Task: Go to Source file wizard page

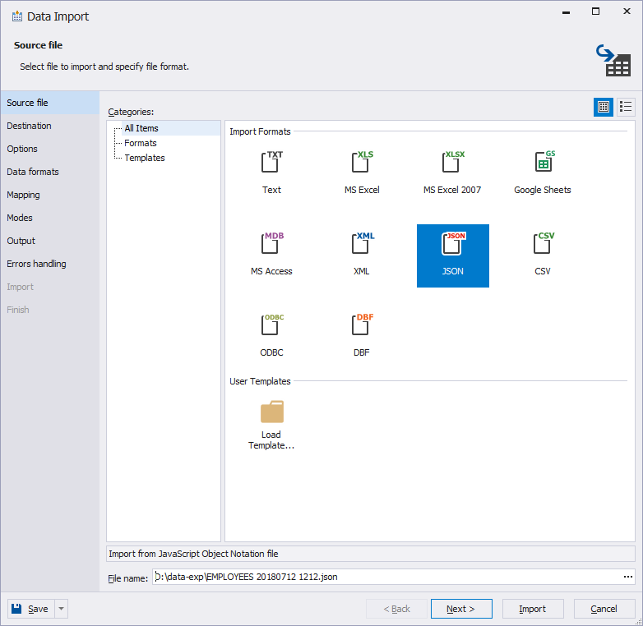Action: coord(49,103)
